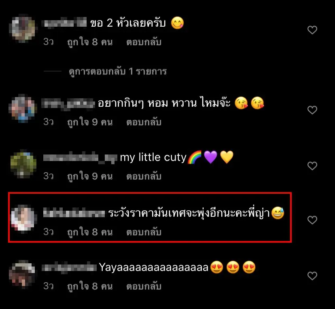This screenshot has height=309, width=335.
Task: Open the blurred username before "ระวังราคามันเทศ"
Action: pos(74,213)
